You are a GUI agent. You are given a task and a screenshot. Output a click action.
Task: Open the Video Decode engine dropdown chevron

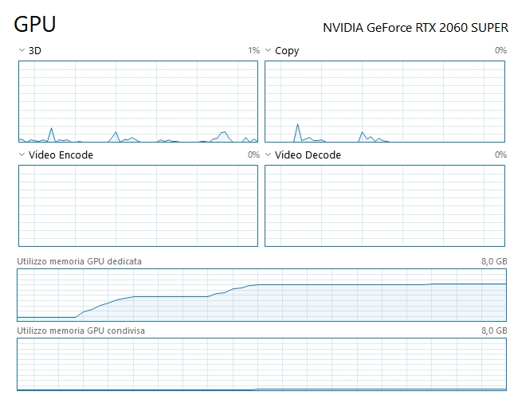point(268,155)
